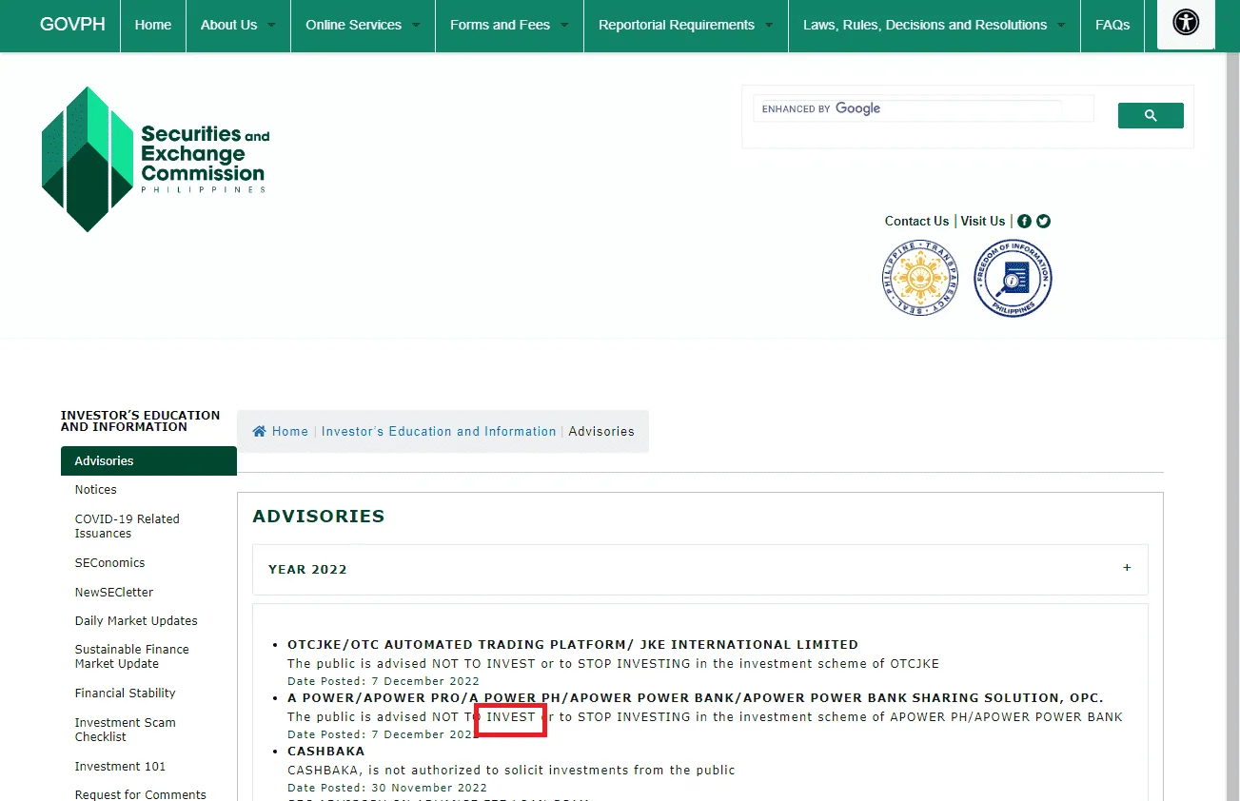Open NewSECletter in the sidebar
This screenshot has height=801, width=1240.
[x=114, y=592]
